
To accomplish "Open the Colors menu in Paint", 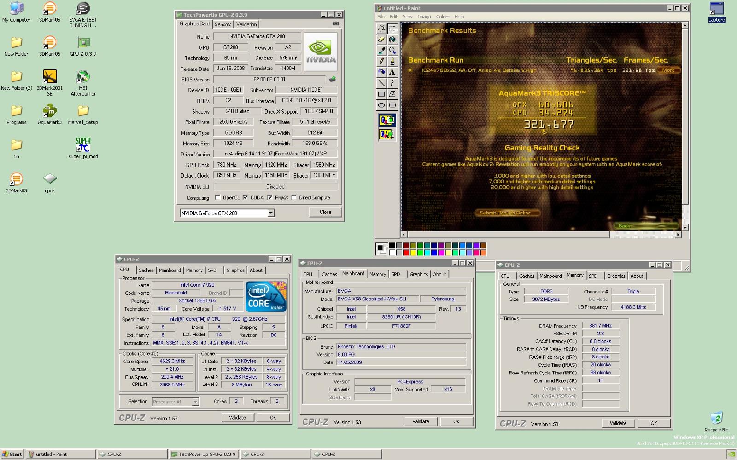I will (x=443, y=17).
